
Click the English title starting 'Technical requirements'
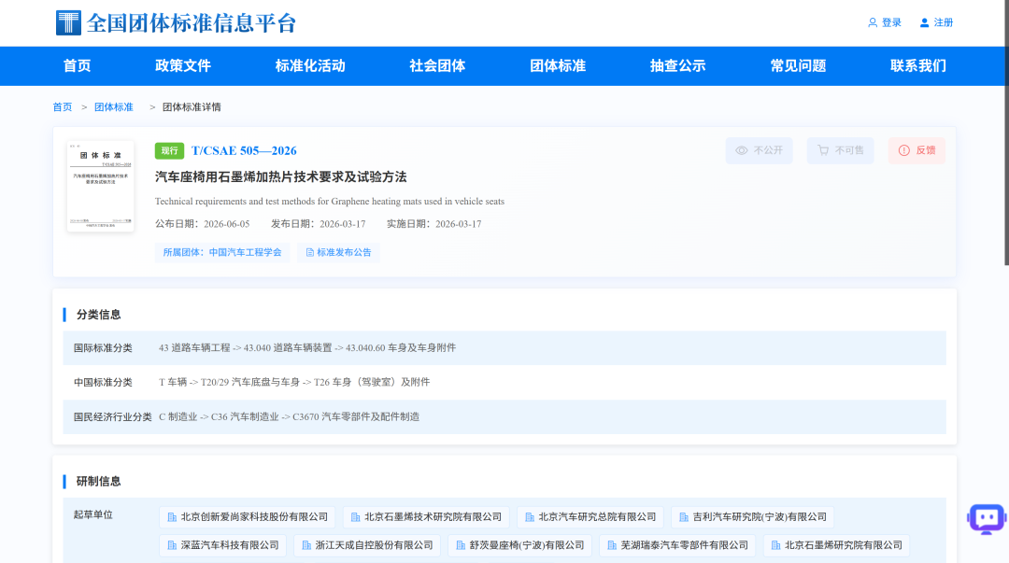point(330,202)
